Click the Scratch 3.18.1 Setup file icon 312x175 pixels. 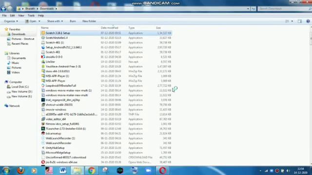[43, 33]
